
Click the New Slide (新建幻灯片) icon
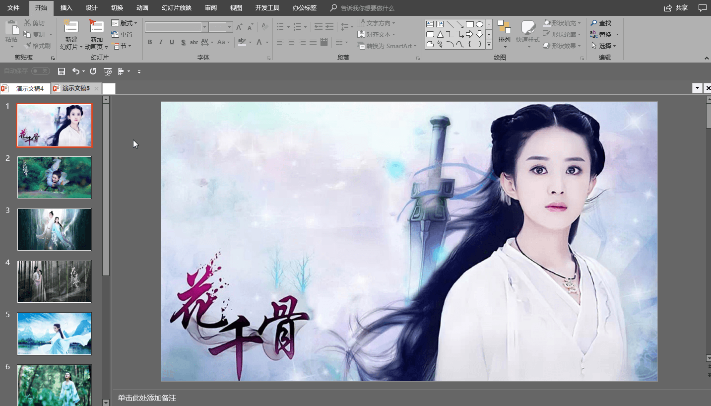(x=71, y=27)
